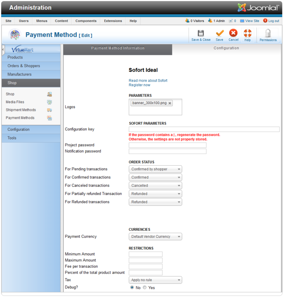
Task: Click the messages icon in the status bar
Action: [231, 21]
